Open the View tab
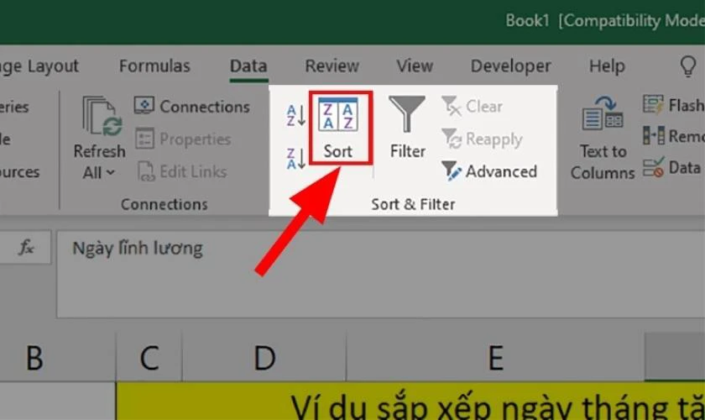This screenshot has width=705, height=420. point(415,66)
